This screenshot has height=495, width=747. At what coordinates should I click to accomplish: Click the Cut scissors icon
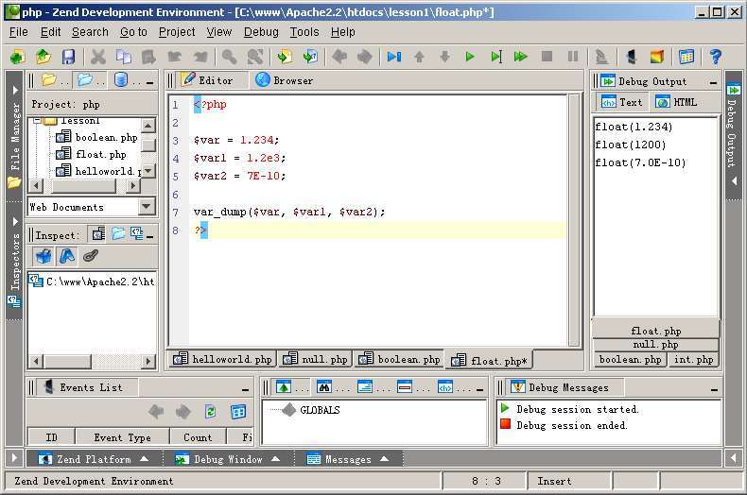tap(98, 57)
